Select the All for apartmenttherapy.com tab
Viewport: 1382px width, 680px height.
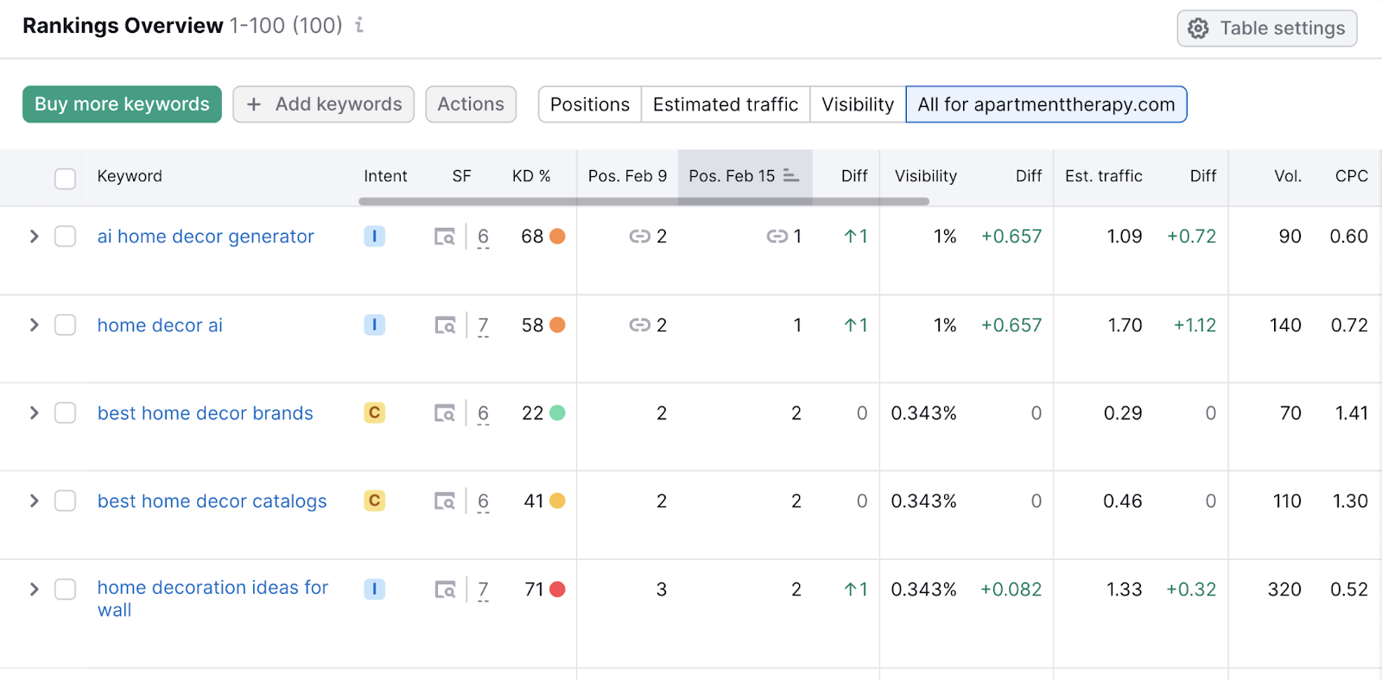1046,104
